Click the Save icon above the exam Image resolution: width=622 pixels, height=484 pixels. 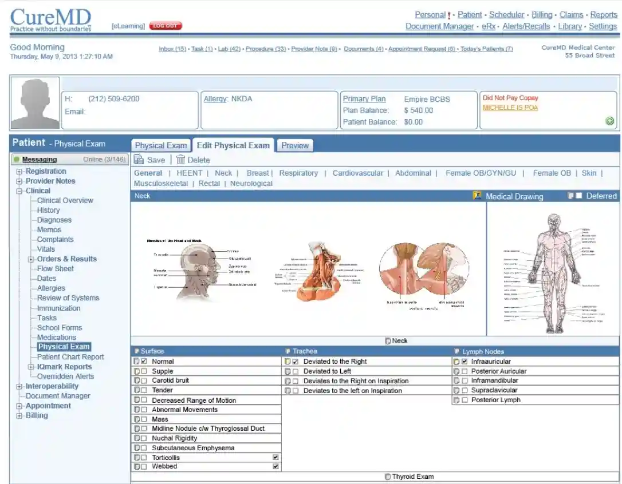(139, 160)
